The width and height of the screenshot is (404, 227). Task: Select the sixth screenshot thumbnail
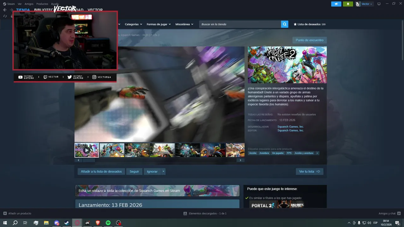point(213,150)
